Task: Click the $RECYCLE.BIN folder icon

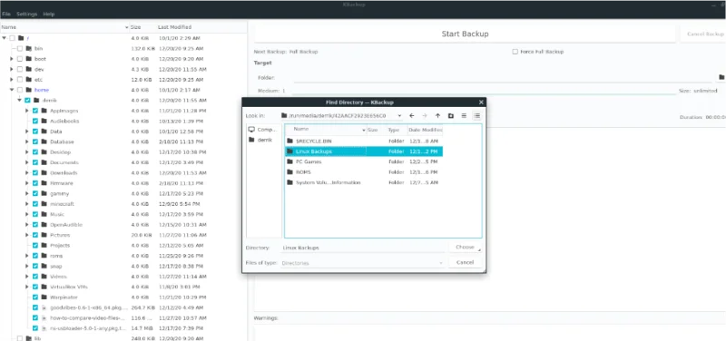Action: 290,141
